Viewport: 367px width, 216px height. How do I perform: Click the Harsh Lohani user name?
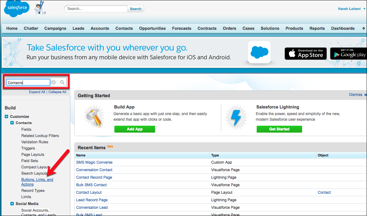click(349, 9)
